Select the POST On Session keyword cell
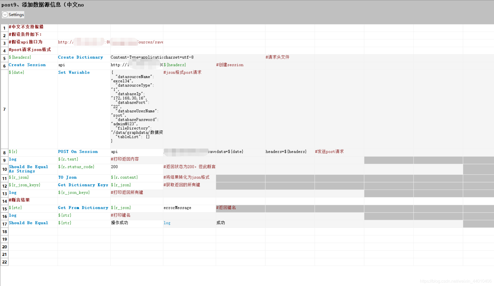Viewport: 494px width, 286px height. [x=78, y=151]
